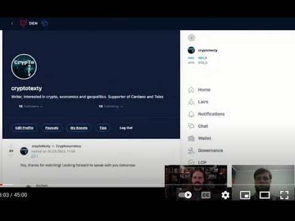295x221 pixels.
Task: Click the Wallet icon
Action: pyautogui.click(x=191, y=138)
